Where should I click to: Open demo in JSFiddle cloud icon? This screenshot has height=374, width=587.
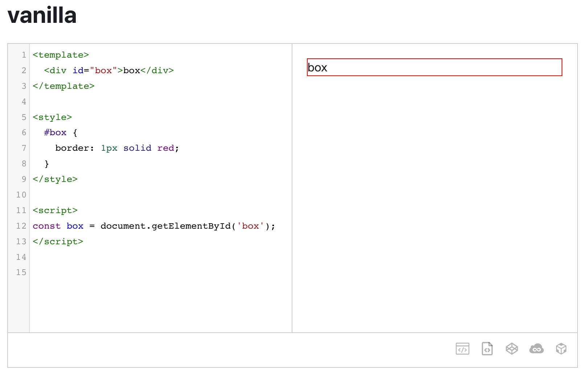coord(536,349)
